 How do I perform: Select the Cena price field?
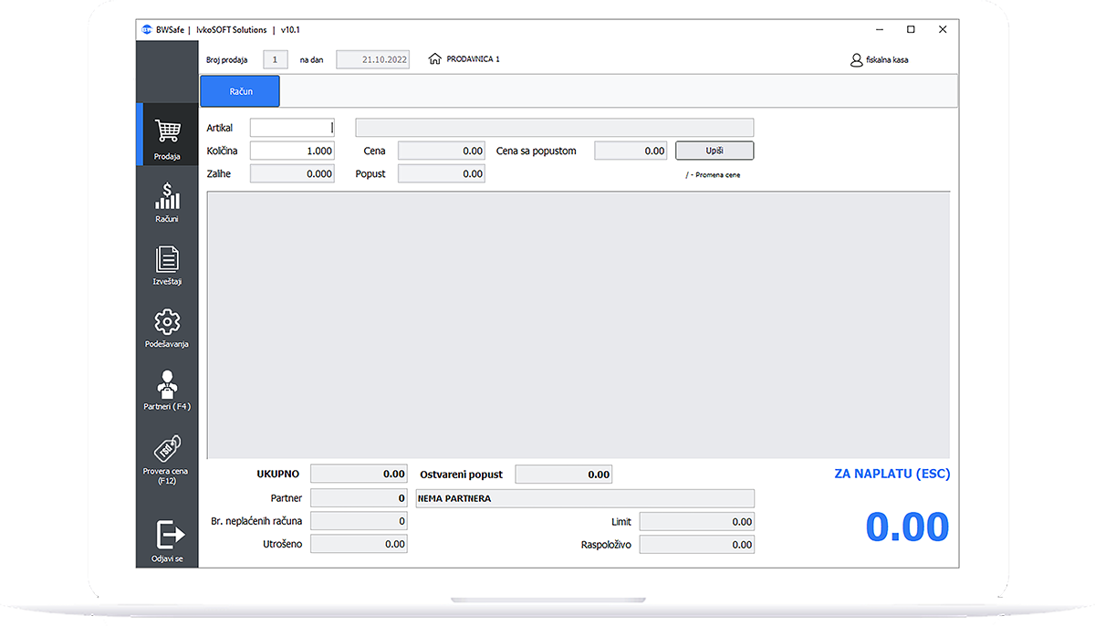tap(441, 151)
